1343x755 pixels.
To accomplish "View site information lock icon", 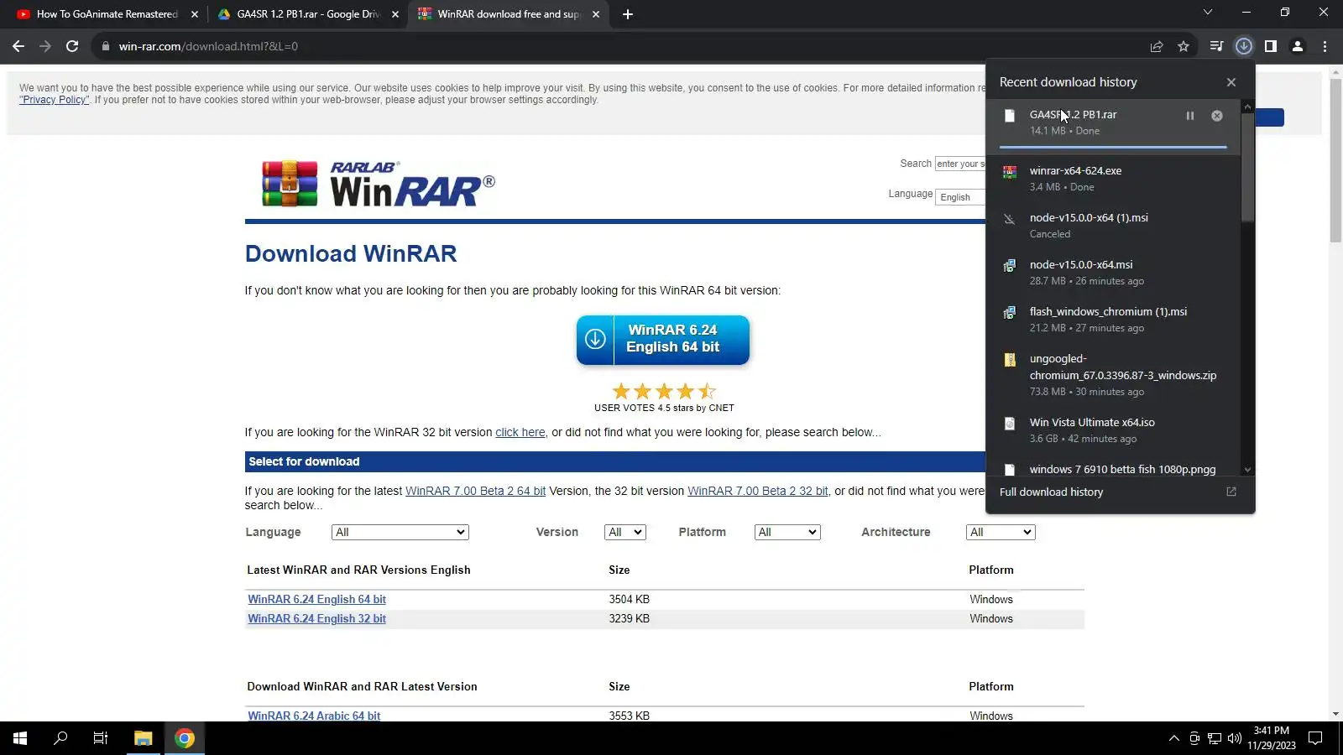I will point(106,46).
